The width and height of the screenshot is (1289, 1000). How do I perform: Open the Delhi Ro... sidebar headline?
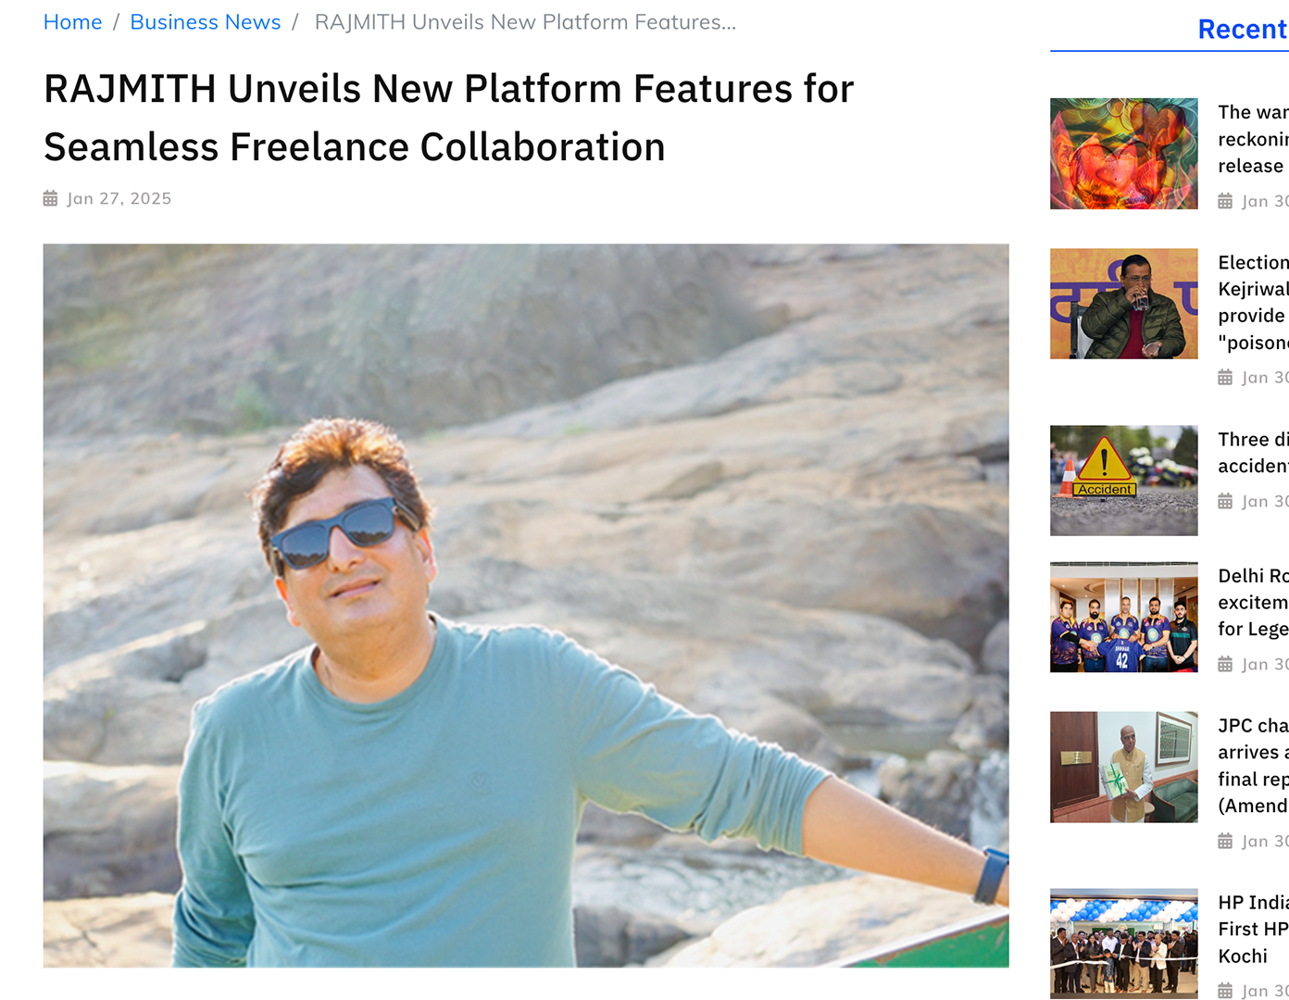[1253, 602]
